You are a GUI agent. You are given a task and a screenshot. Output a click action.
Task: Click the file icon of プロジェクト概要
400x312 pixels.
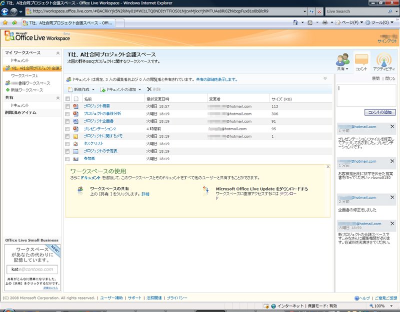[75, 106]
